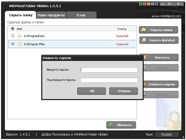Click the D:\ProgramData folder icon
This screenshot has height=140, width=186.
pos(19,36)
